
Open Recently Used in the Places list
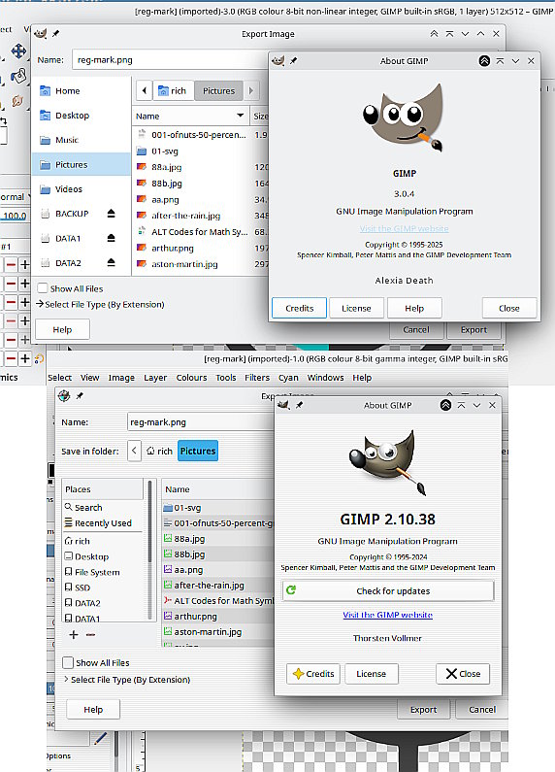coord(98,522)
